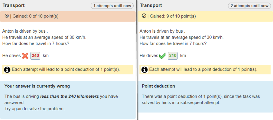Click the 'Try again to solve the problem' text
273x120 pixels.
[35, 109]
